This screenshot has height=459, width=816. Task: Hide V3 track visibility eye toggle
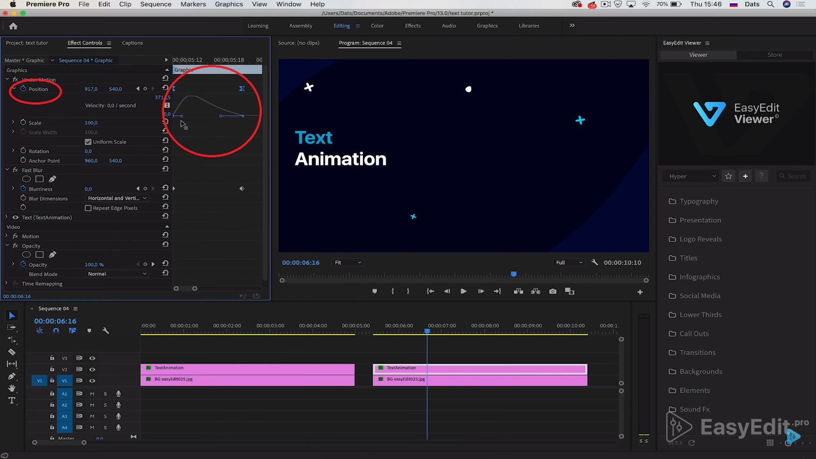pos(92,357)
